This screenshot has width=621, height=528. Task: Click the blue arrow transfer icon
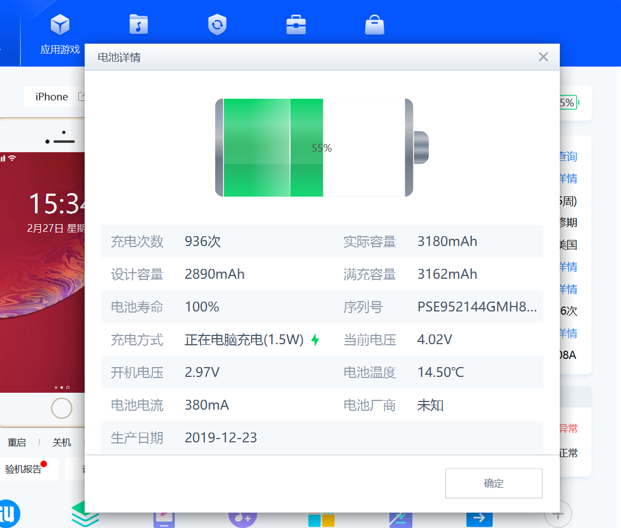pyautogui.click(x=479, y=517)
